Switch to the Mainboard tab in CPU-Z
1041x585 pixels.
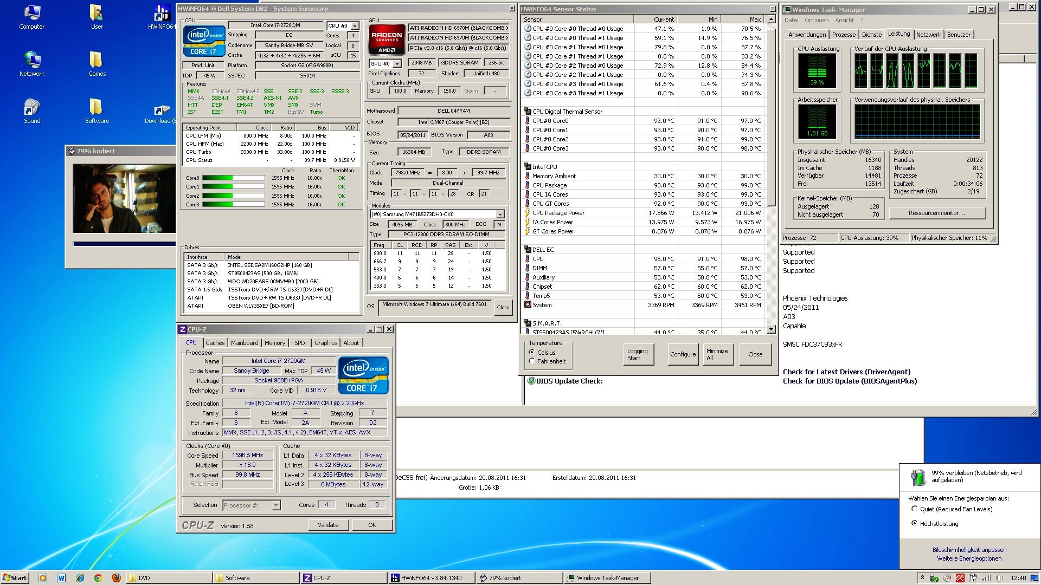(x=245, y=343)
